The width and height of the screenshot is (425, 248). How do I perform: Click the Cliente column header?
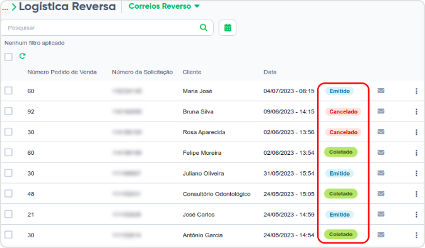point(192,72)
